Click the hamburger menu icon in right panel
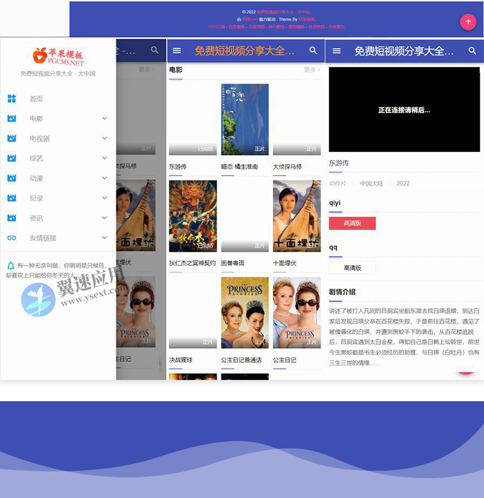Viewport: 484px width, 498px height. point(337,51)
